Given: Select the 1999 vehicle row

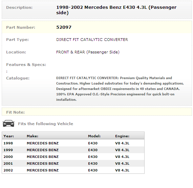Looking at the screenshot, I should tap(73, 150).
